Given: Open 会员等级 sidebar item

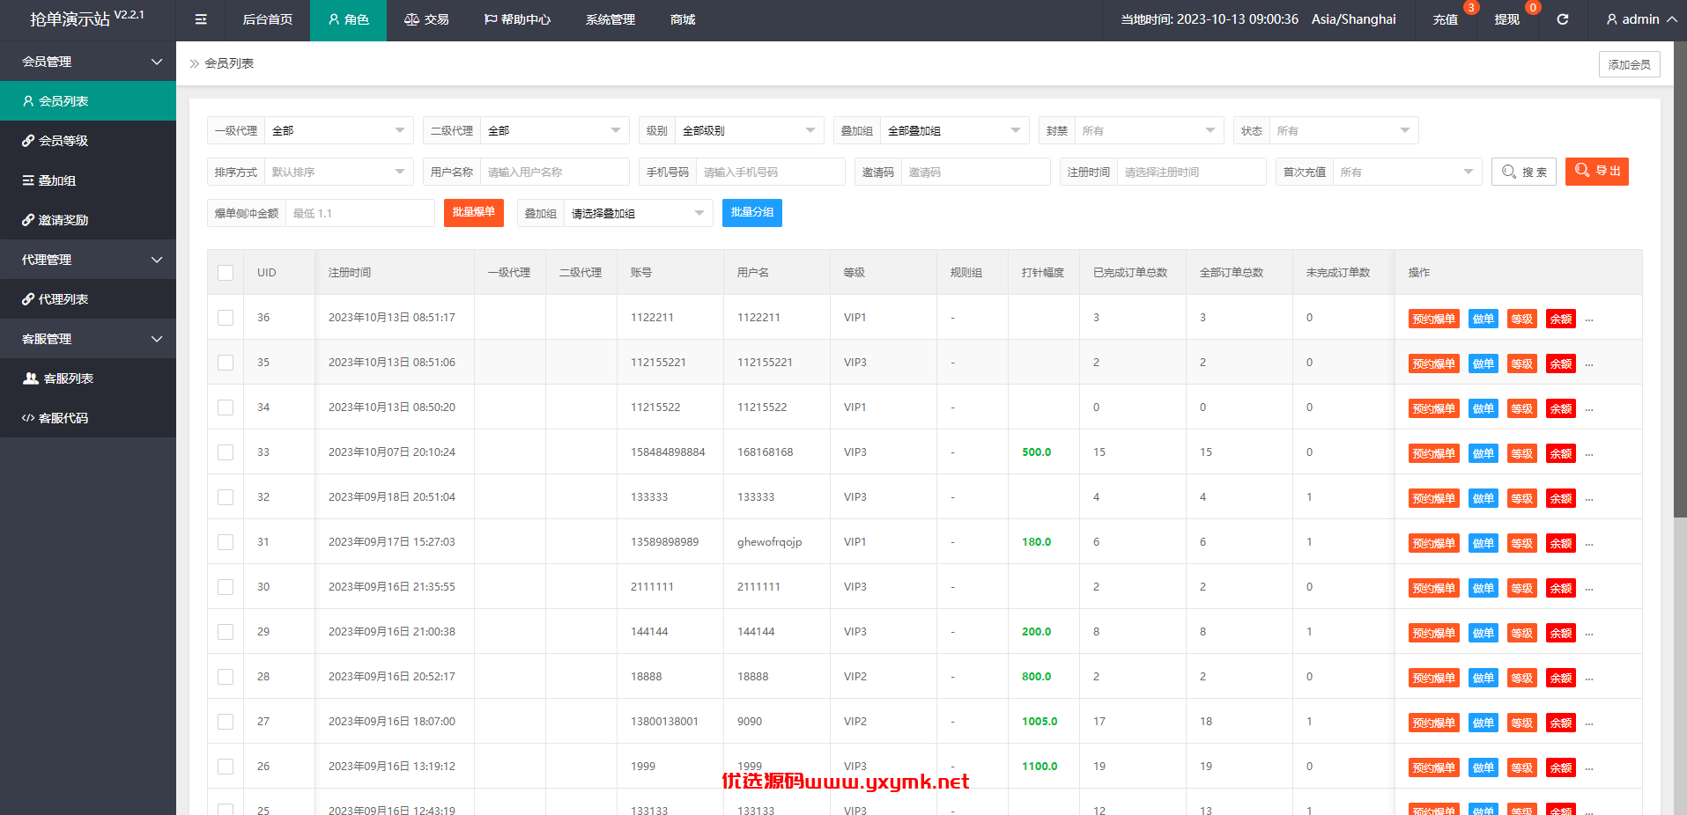Looking at the screenshot, I should click(88, 141).
